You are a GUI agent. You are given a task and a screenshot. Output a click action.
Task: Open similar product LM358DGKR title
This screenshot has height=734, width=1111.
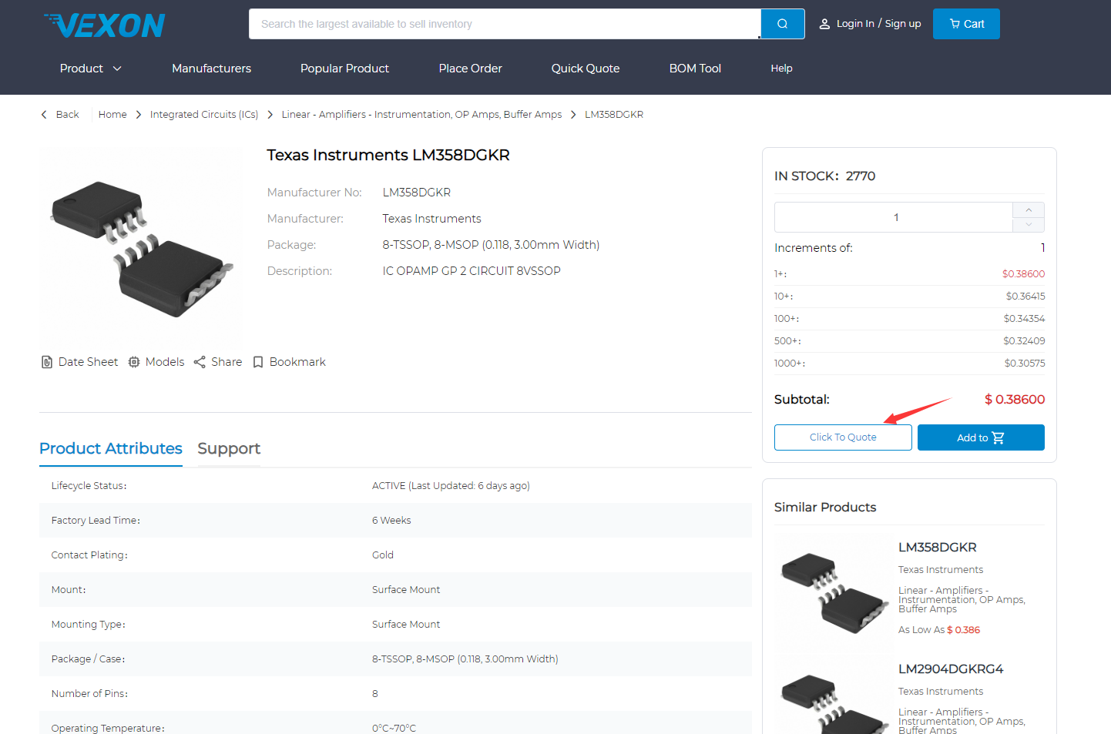click(937, 548)
